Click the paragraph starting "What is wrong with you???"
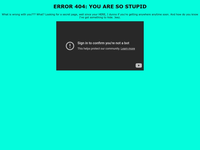This screenshot has width=200, height=150. click(100, 16)
